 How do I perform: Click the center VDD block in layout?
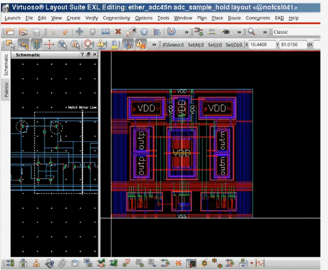click(x=181, y=153)
